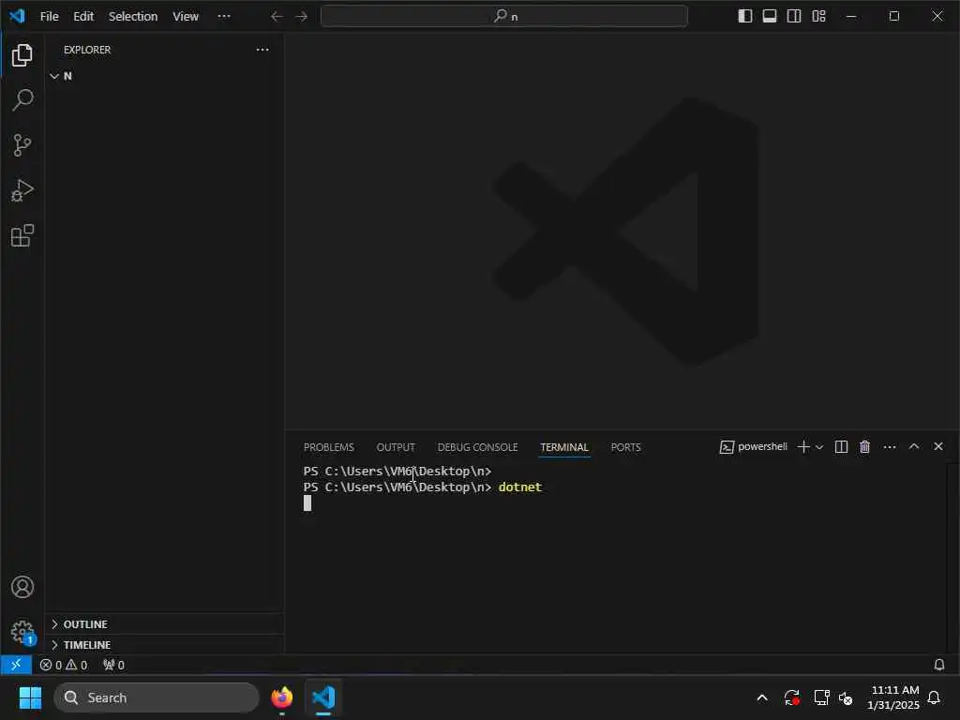Launch Firefox from the taskbar
This screenshot has height=720, width=960.
coord(281,697)
